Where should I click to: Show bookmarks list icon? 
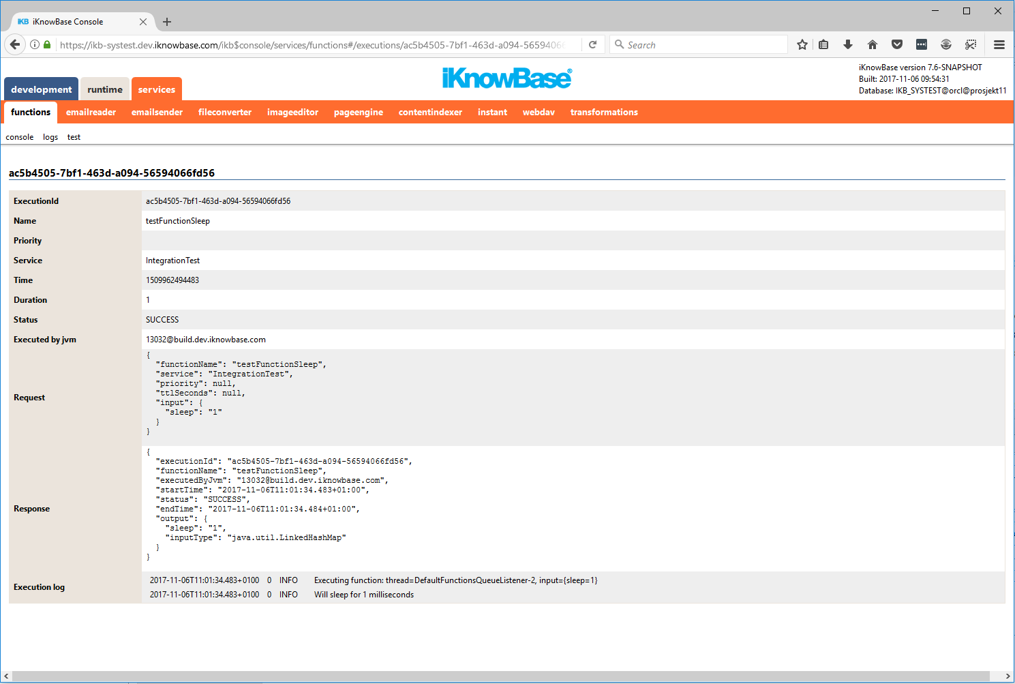[x=823, y=45]
